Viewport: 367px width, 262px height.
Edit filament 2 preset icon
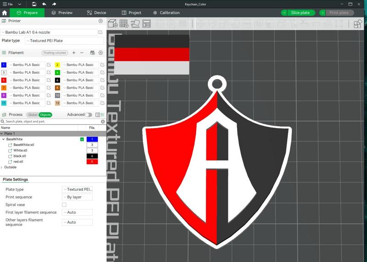(102, 64)
